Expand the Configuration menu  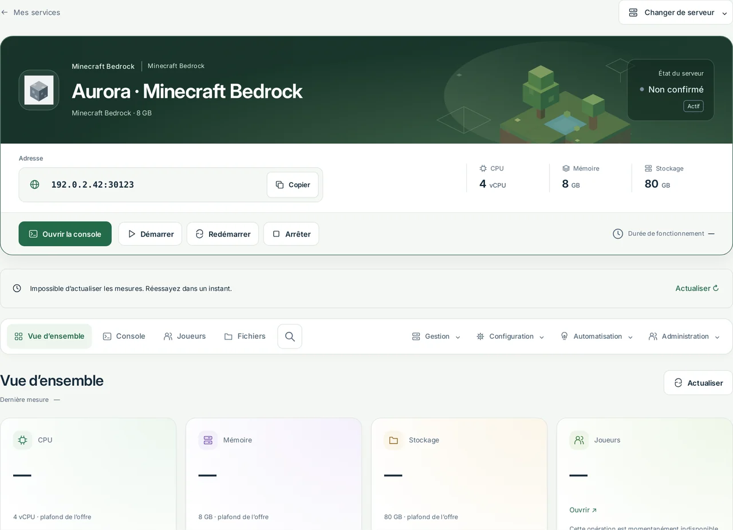pos(510,337)
